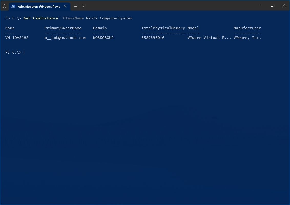Image resolution: width=290 pixels, height=205 pixels.
Task: Close the PowerShell tab with its X
Action: point(65,6)
